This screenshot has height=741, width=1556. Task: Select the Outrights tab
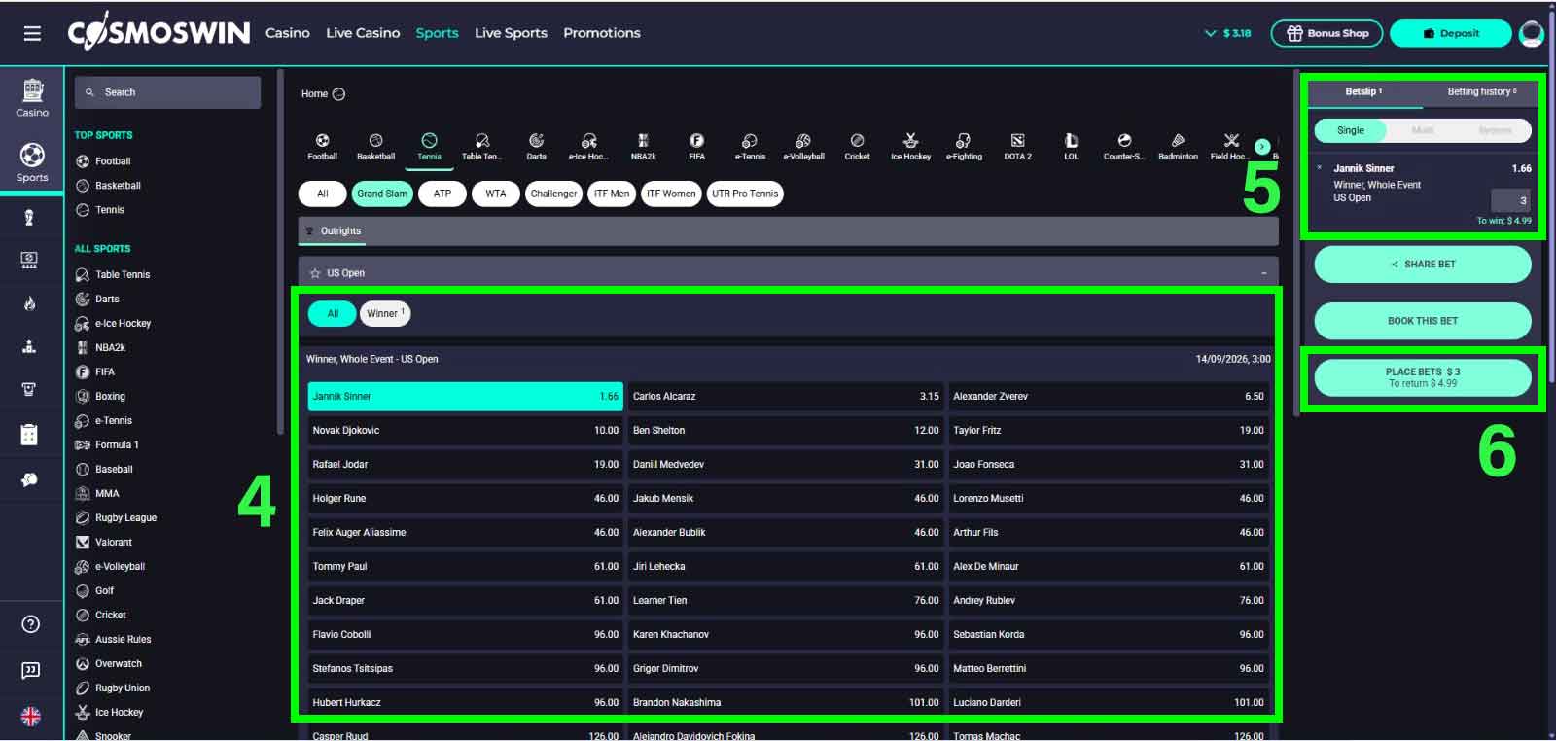[334, 231]
